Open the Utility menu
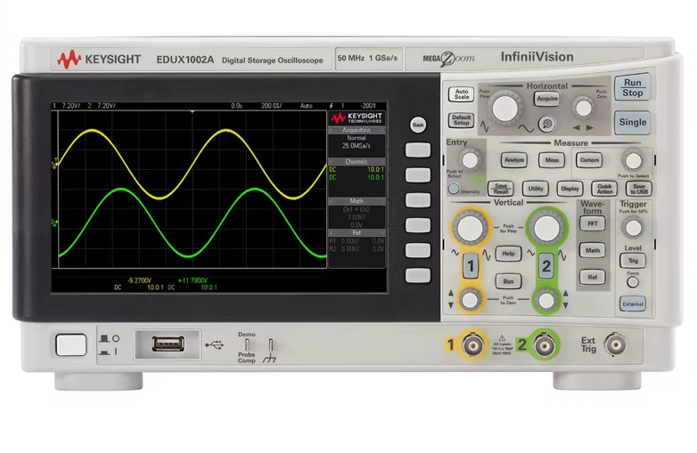 pos(535,189)
